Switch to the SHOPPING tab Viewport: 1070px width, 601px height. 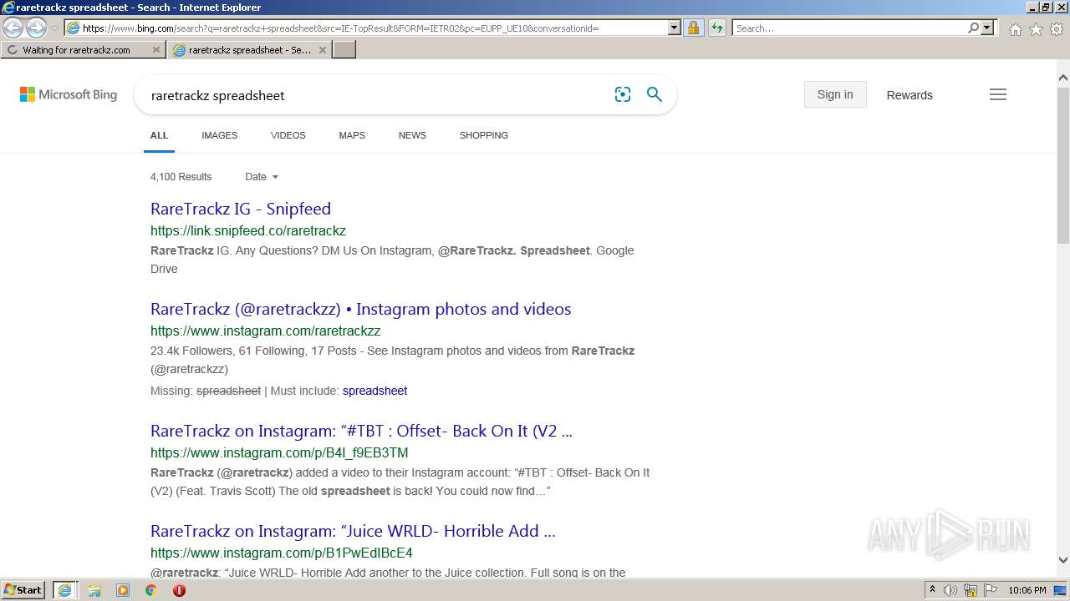pyautogui.click(x=483, y=135)
